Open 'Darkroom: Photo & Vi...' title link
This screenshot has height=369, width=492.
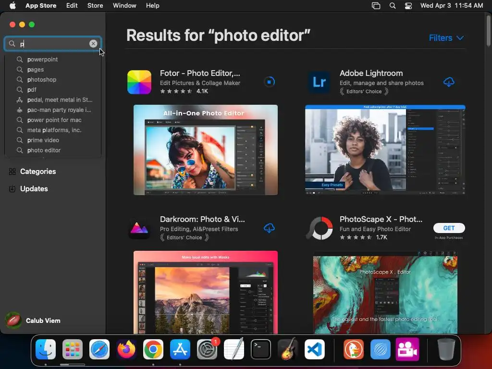click(202, 219)
